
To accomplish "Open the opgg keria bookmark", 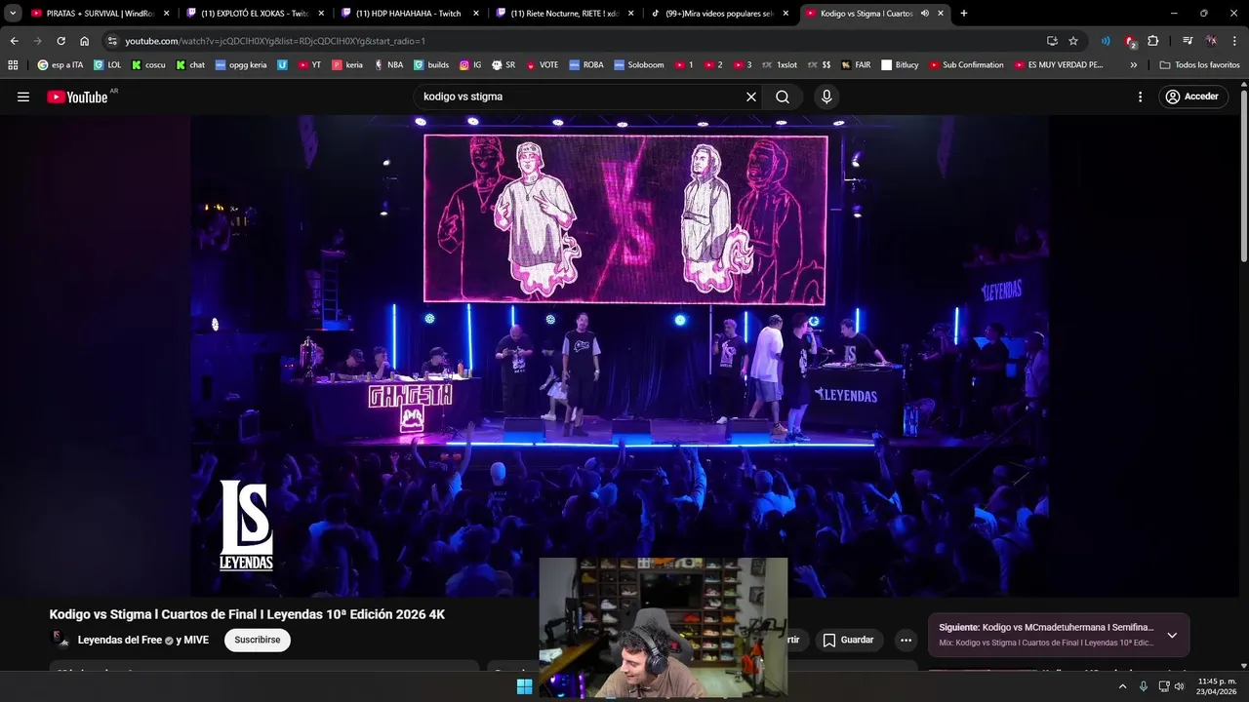I will (241, 65).
